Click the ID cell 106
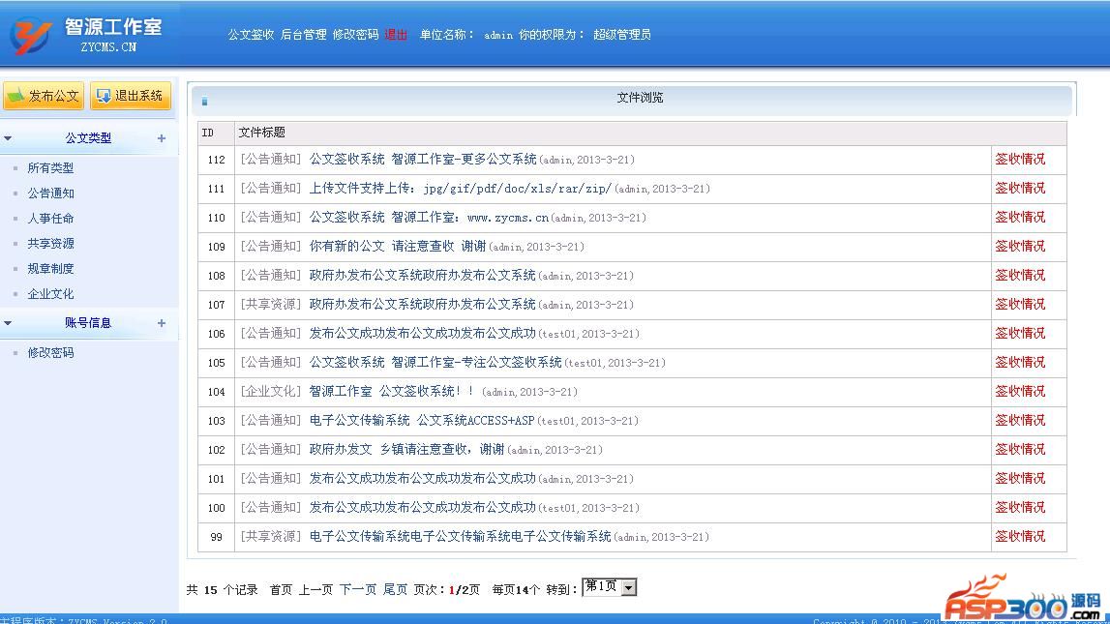This screenshot has width=1110, height=624. pyautogui.click(x=217, y=334)
